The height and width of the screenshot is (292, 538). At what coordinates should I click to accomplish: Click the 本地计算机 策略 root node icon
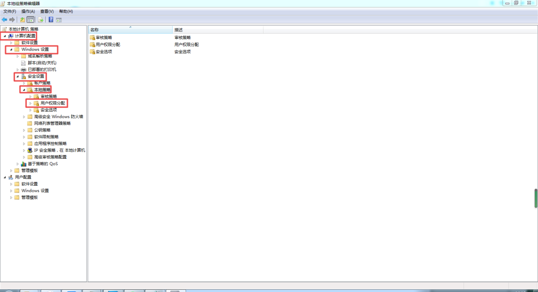4,29
